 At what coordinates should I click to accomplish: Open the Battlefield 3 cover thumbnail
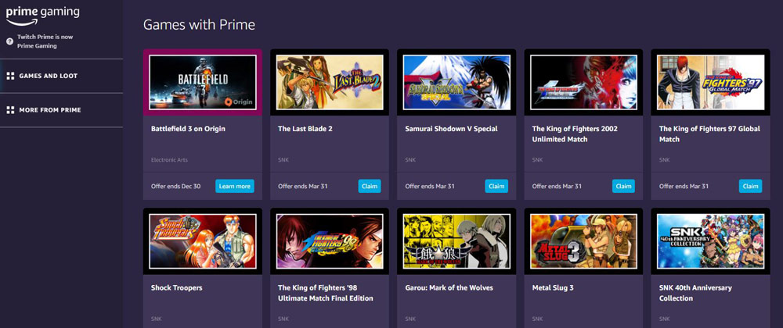[203, 82]
